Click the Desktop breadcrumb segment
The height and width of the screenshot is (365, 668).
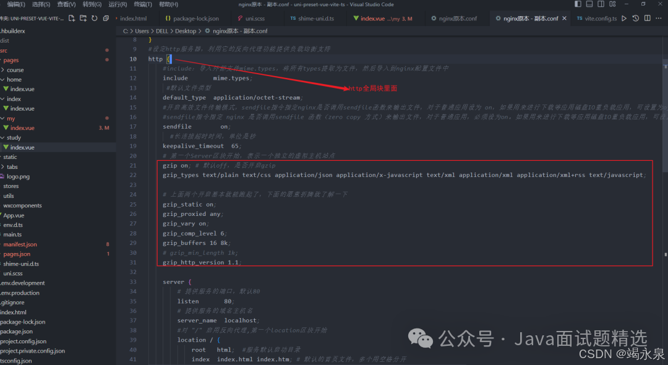[186, 31]
